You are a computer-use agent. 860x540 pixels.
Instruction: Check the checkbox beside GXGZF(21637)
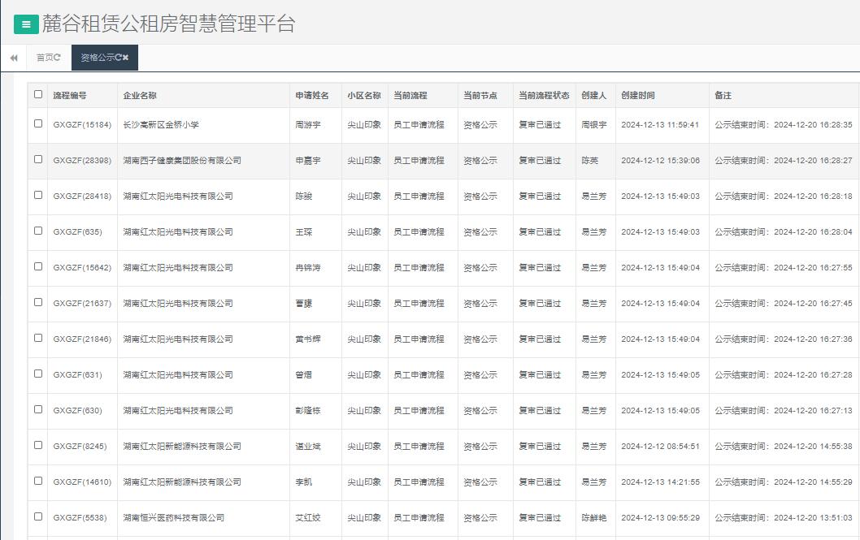(38, 302)
